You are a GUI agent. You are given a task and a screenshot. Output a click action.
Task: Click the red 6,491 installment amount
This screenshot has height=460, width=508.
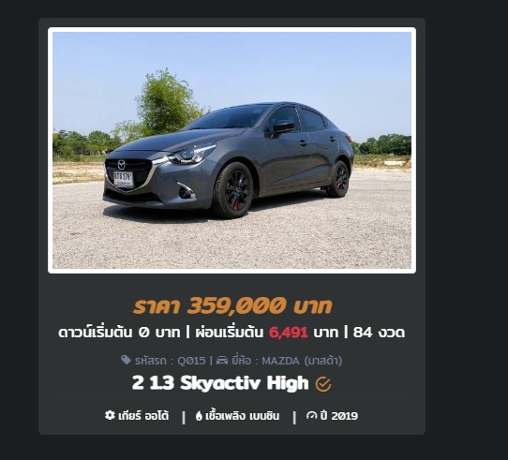[x=289, y=333]
